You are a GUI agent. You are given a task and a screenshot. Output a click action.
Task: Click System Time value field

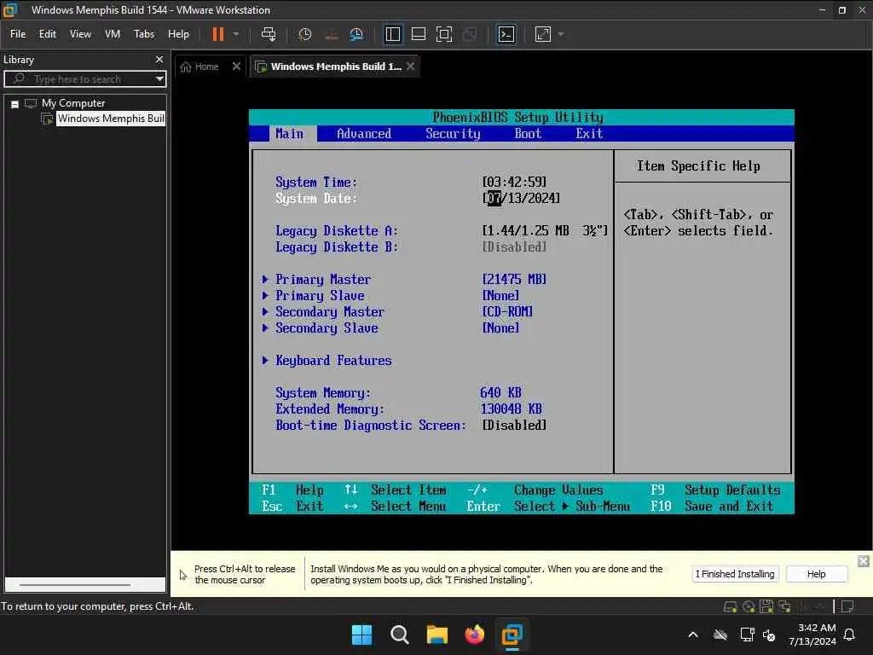pos(514,183)
